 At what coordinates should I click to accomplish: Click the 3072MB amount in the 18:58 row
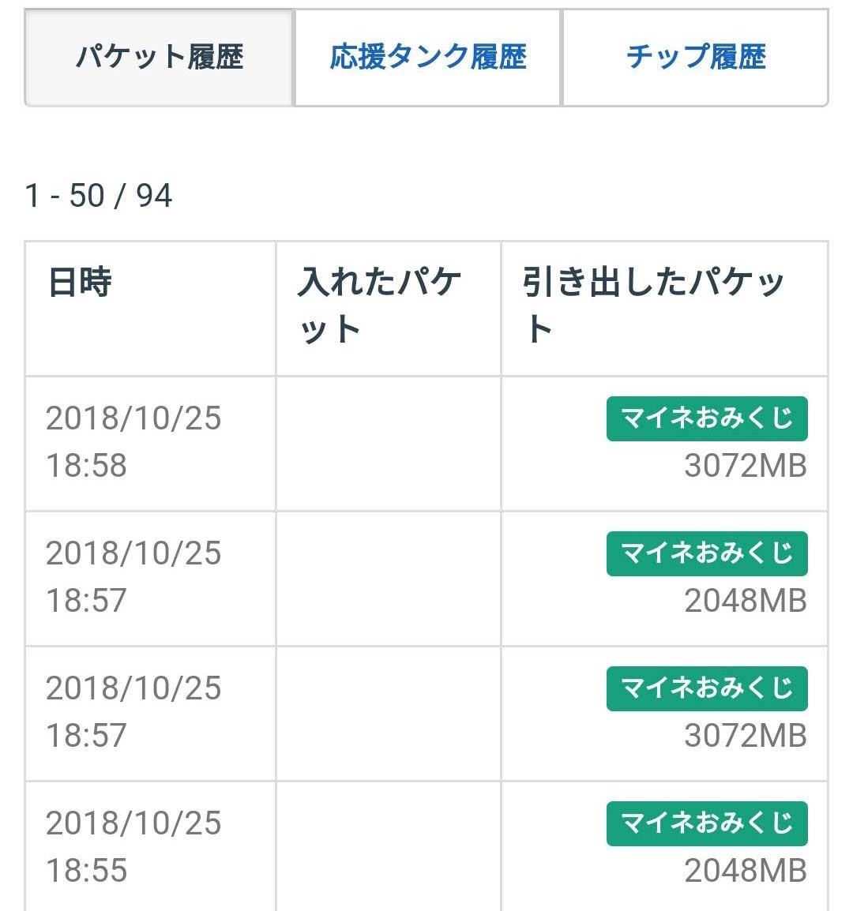745,466
